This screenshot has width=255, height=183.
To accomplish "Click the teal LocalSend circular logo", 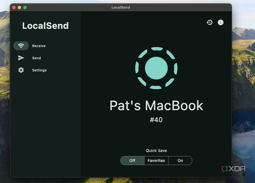I will (156, 68).
